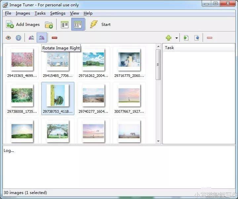Click the Rotate Image Left icon
This screenshot has height=199, width=238.
tap(31, 38)
